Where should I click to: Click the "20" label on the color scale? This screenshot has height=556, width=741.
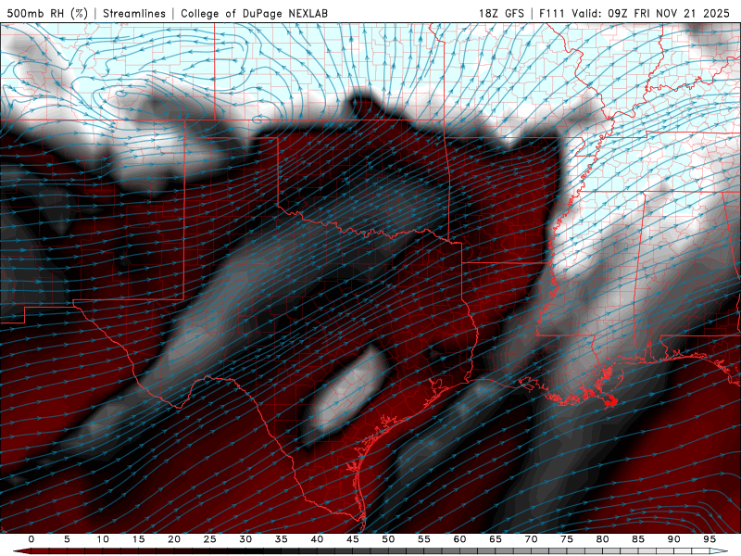pos(174,539)
